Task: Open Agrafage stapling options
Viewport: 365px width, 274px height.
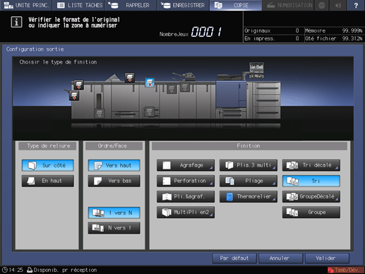Action: click(x=186, y=165)
